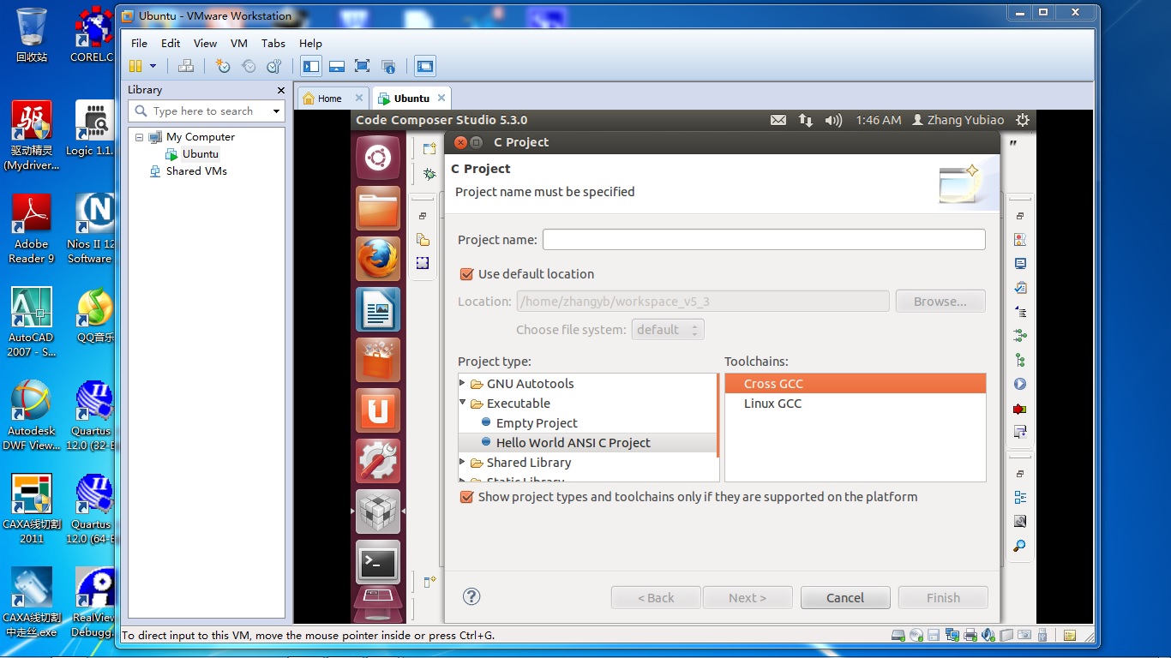1171x658 pixels.
Task: Open System Settings from the launcher
Action: coord(378,461)
